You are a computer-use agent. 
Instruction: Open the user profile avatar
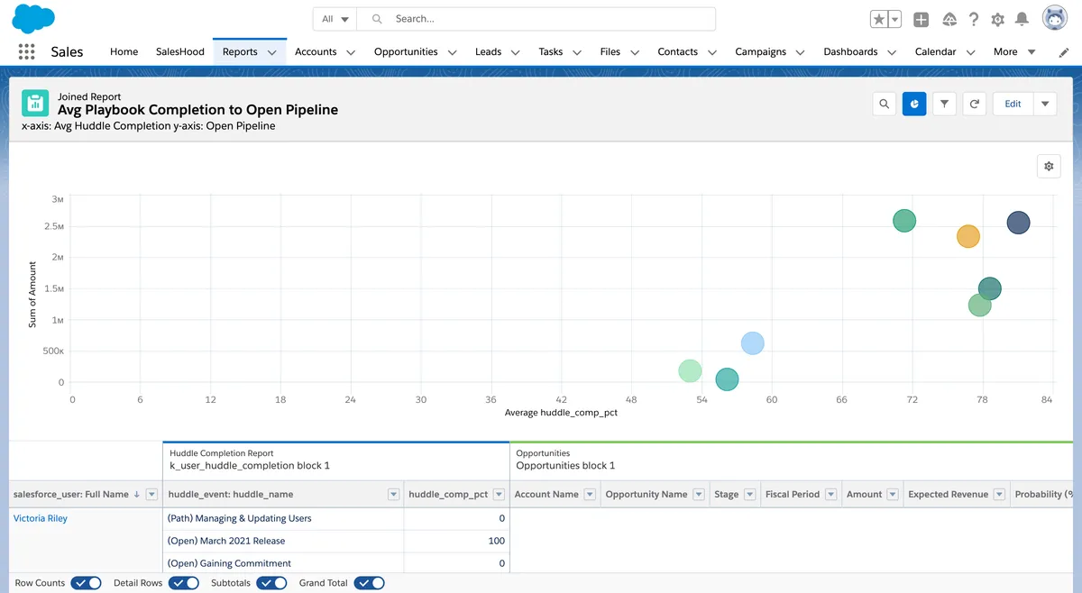1055,18
